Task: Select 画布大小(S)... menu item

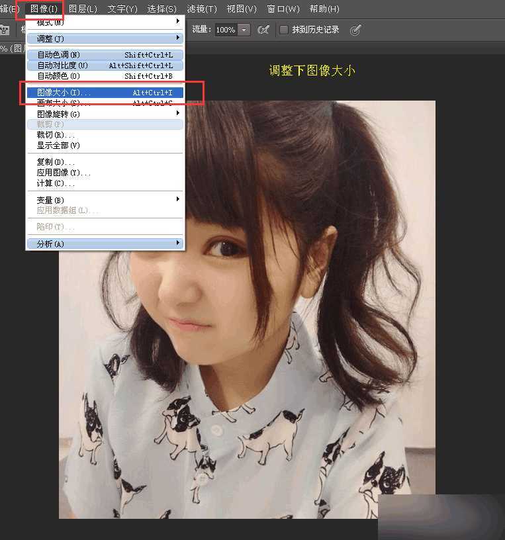Action: [x=105, y=103]
